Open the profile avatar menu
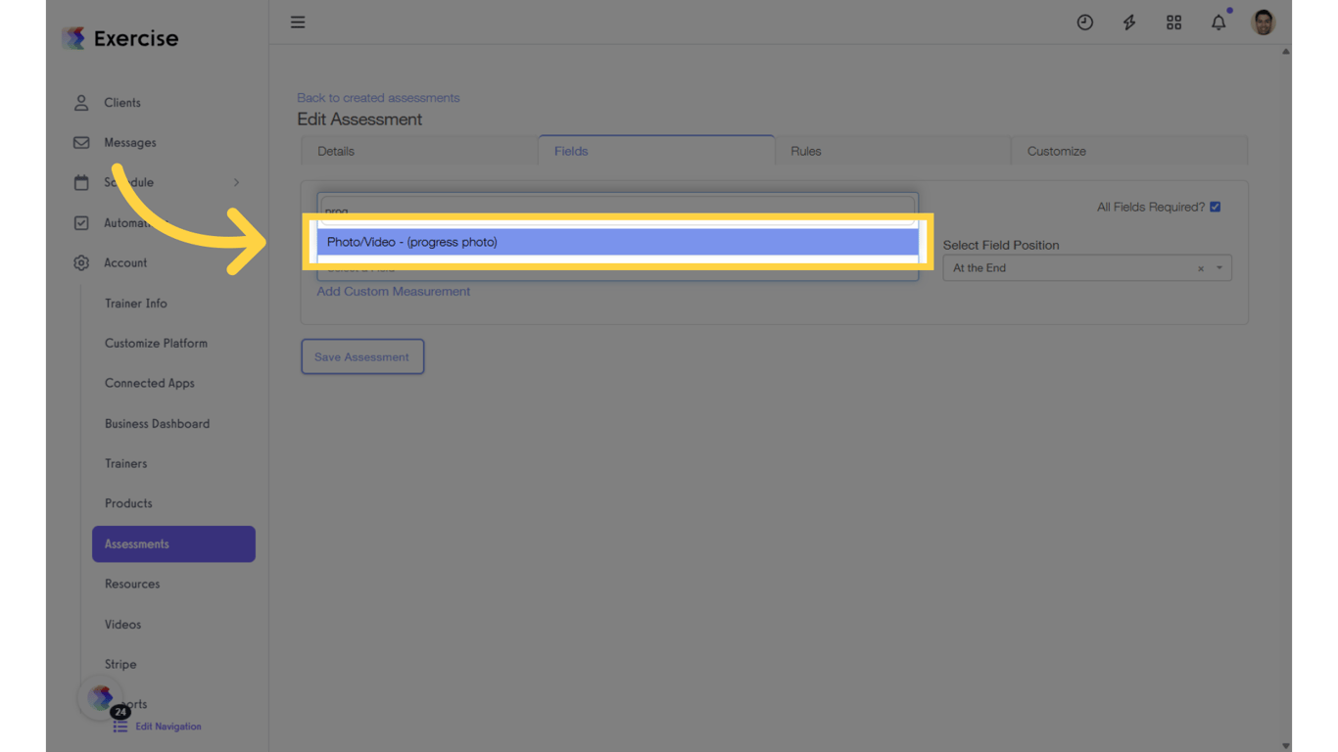The height and width of the screenshot is (752, 1338). point(1263,22)
